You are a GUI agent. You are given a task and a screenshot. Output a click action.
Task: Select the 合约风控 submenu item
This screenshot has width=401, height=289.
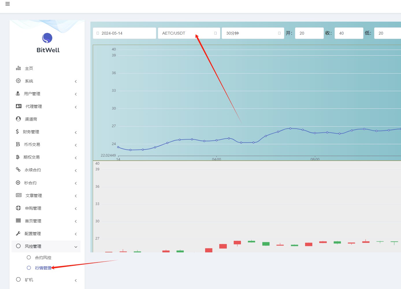(43, 258)
